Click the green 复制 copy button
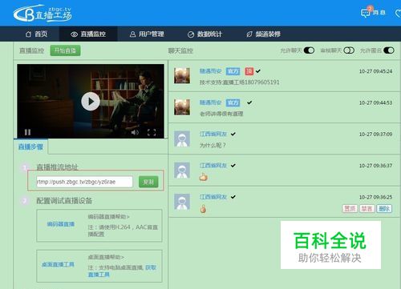 tap(148, 182)
